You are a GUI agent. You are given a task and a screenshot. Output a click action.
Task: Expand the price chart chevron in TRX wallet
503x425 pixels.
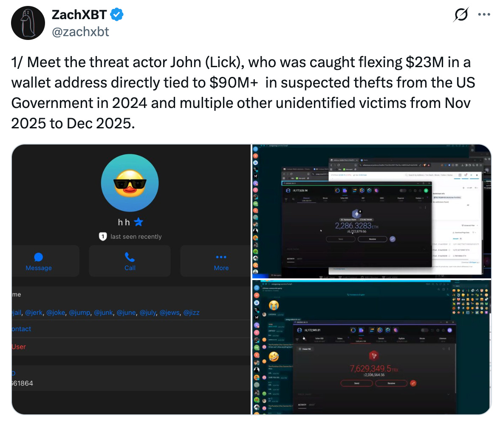(x=448, y=394)
